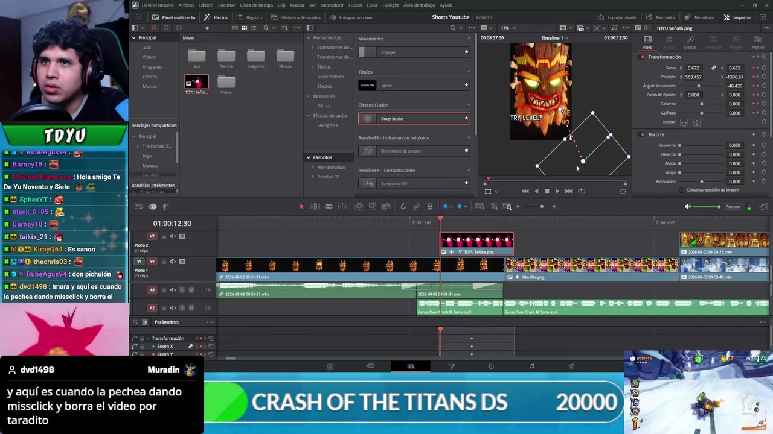Collapse the Efectos de audio category
The height and width of the screenshot is (434, 773).
pos(308,115)
